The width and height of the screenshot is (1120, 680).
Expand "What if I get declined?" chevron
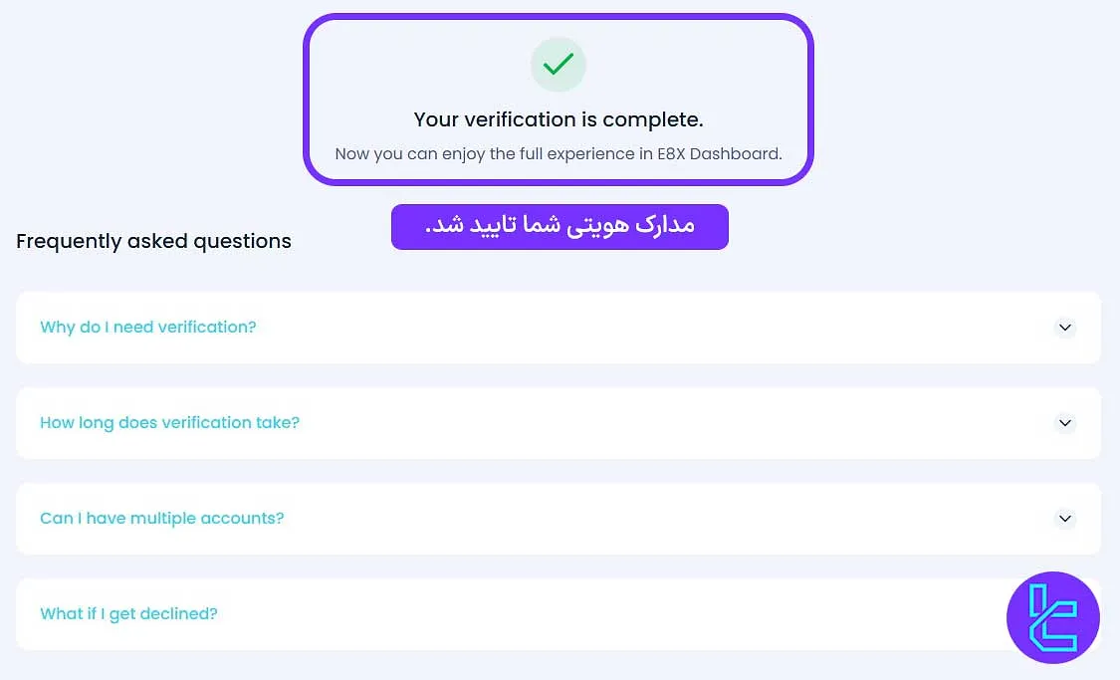pos(1064,613)
